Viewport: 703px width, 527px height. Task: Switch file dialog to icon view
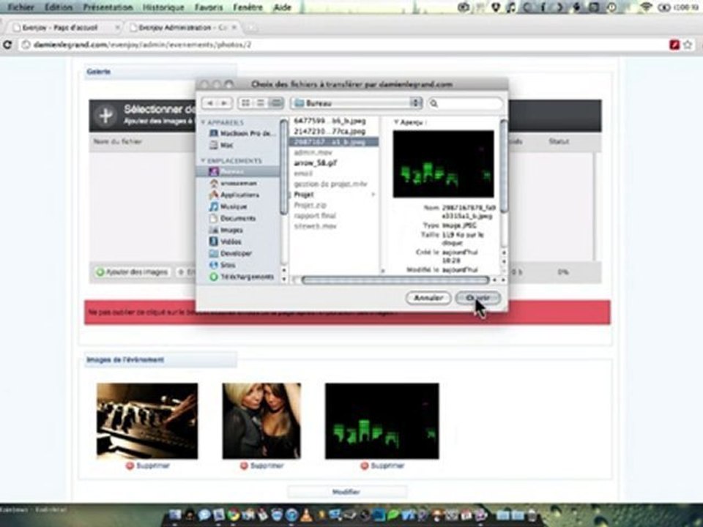pos(246,103)
